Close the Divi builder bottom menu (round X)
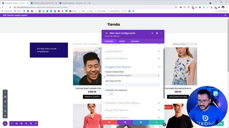229x128 pixels. pyautogui.click(x=5, y=123)
